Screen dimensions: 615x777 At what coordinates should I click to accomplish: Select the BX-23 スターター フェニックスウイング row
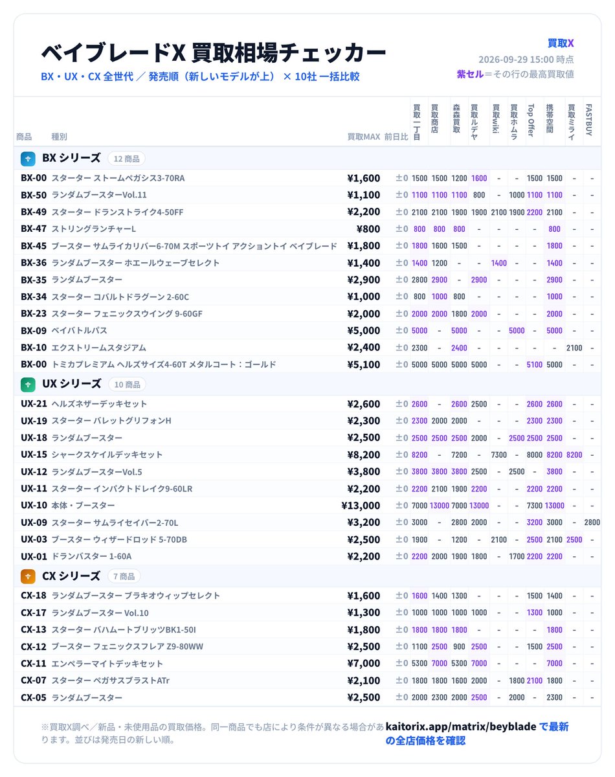[307, 314]
